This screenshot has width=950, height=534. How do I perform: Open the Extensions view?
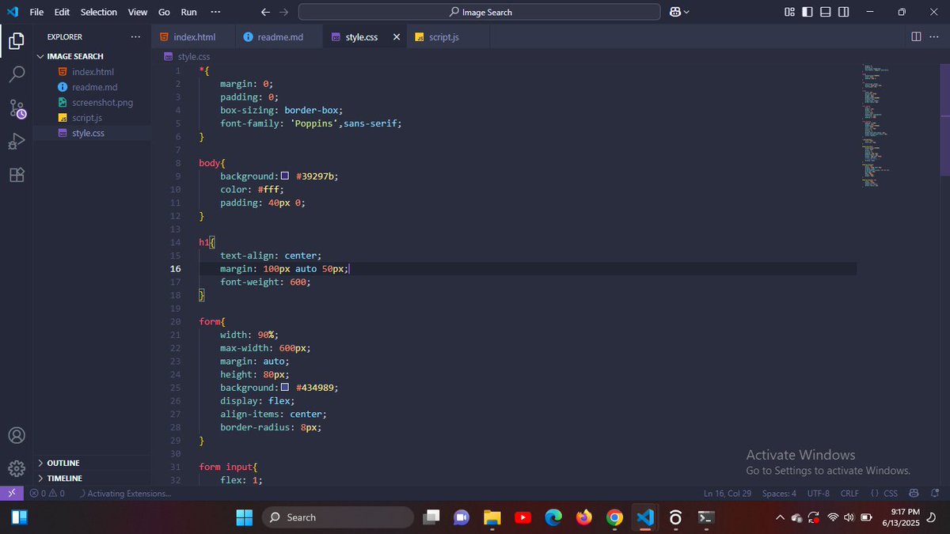(17, 175)
